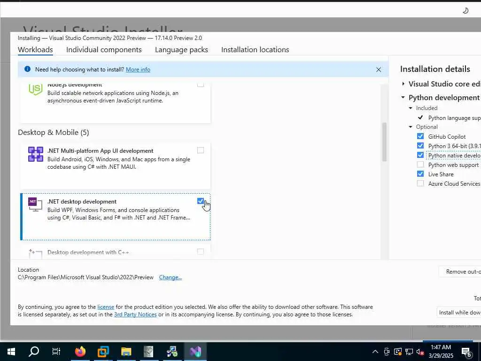Click the .NET MAUI workload icon
The height and width of the screenshot is (361, 481).
(36, 154)
